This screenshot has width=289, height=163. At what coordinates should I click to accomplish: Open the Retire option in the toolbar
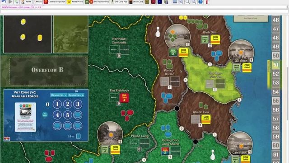coord(26,2)
